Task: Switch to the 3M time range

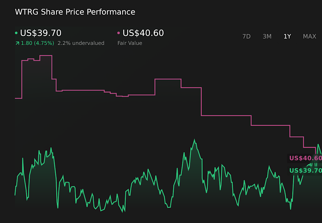Action: 267,36
